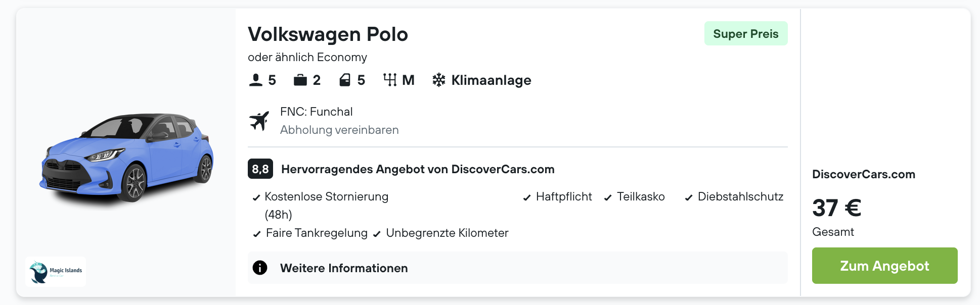Image resolution: width=980 pixels, height=305 pixels.
Task: Click the passenger seats person icon
Action: 256,80
